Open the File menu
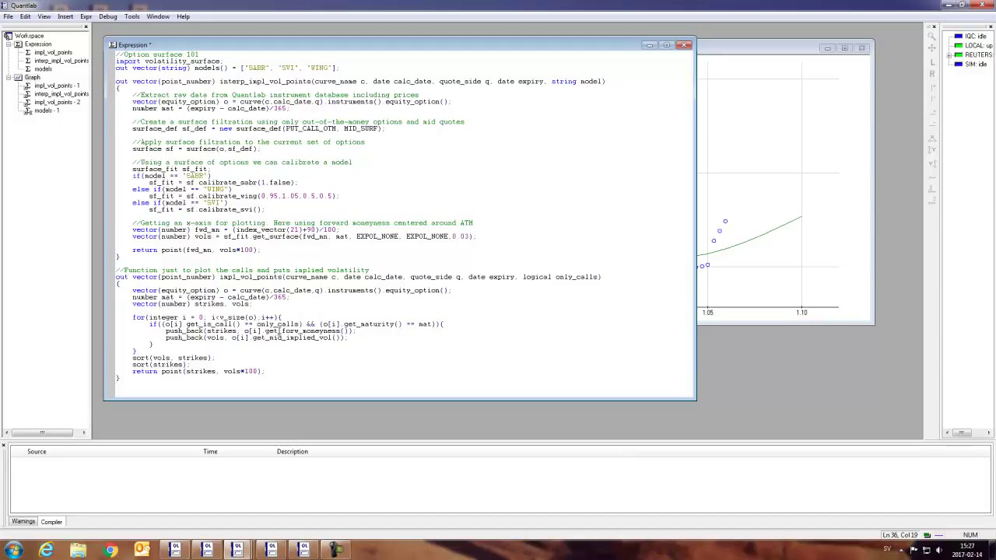The width and height of the screenshot is (996, 560). [8, 16]
